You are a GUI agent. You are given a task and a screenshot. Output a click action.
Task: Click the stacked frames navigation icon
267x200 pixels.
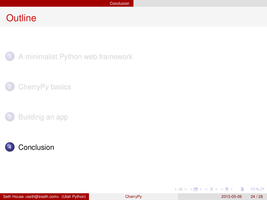click(196, 189)
